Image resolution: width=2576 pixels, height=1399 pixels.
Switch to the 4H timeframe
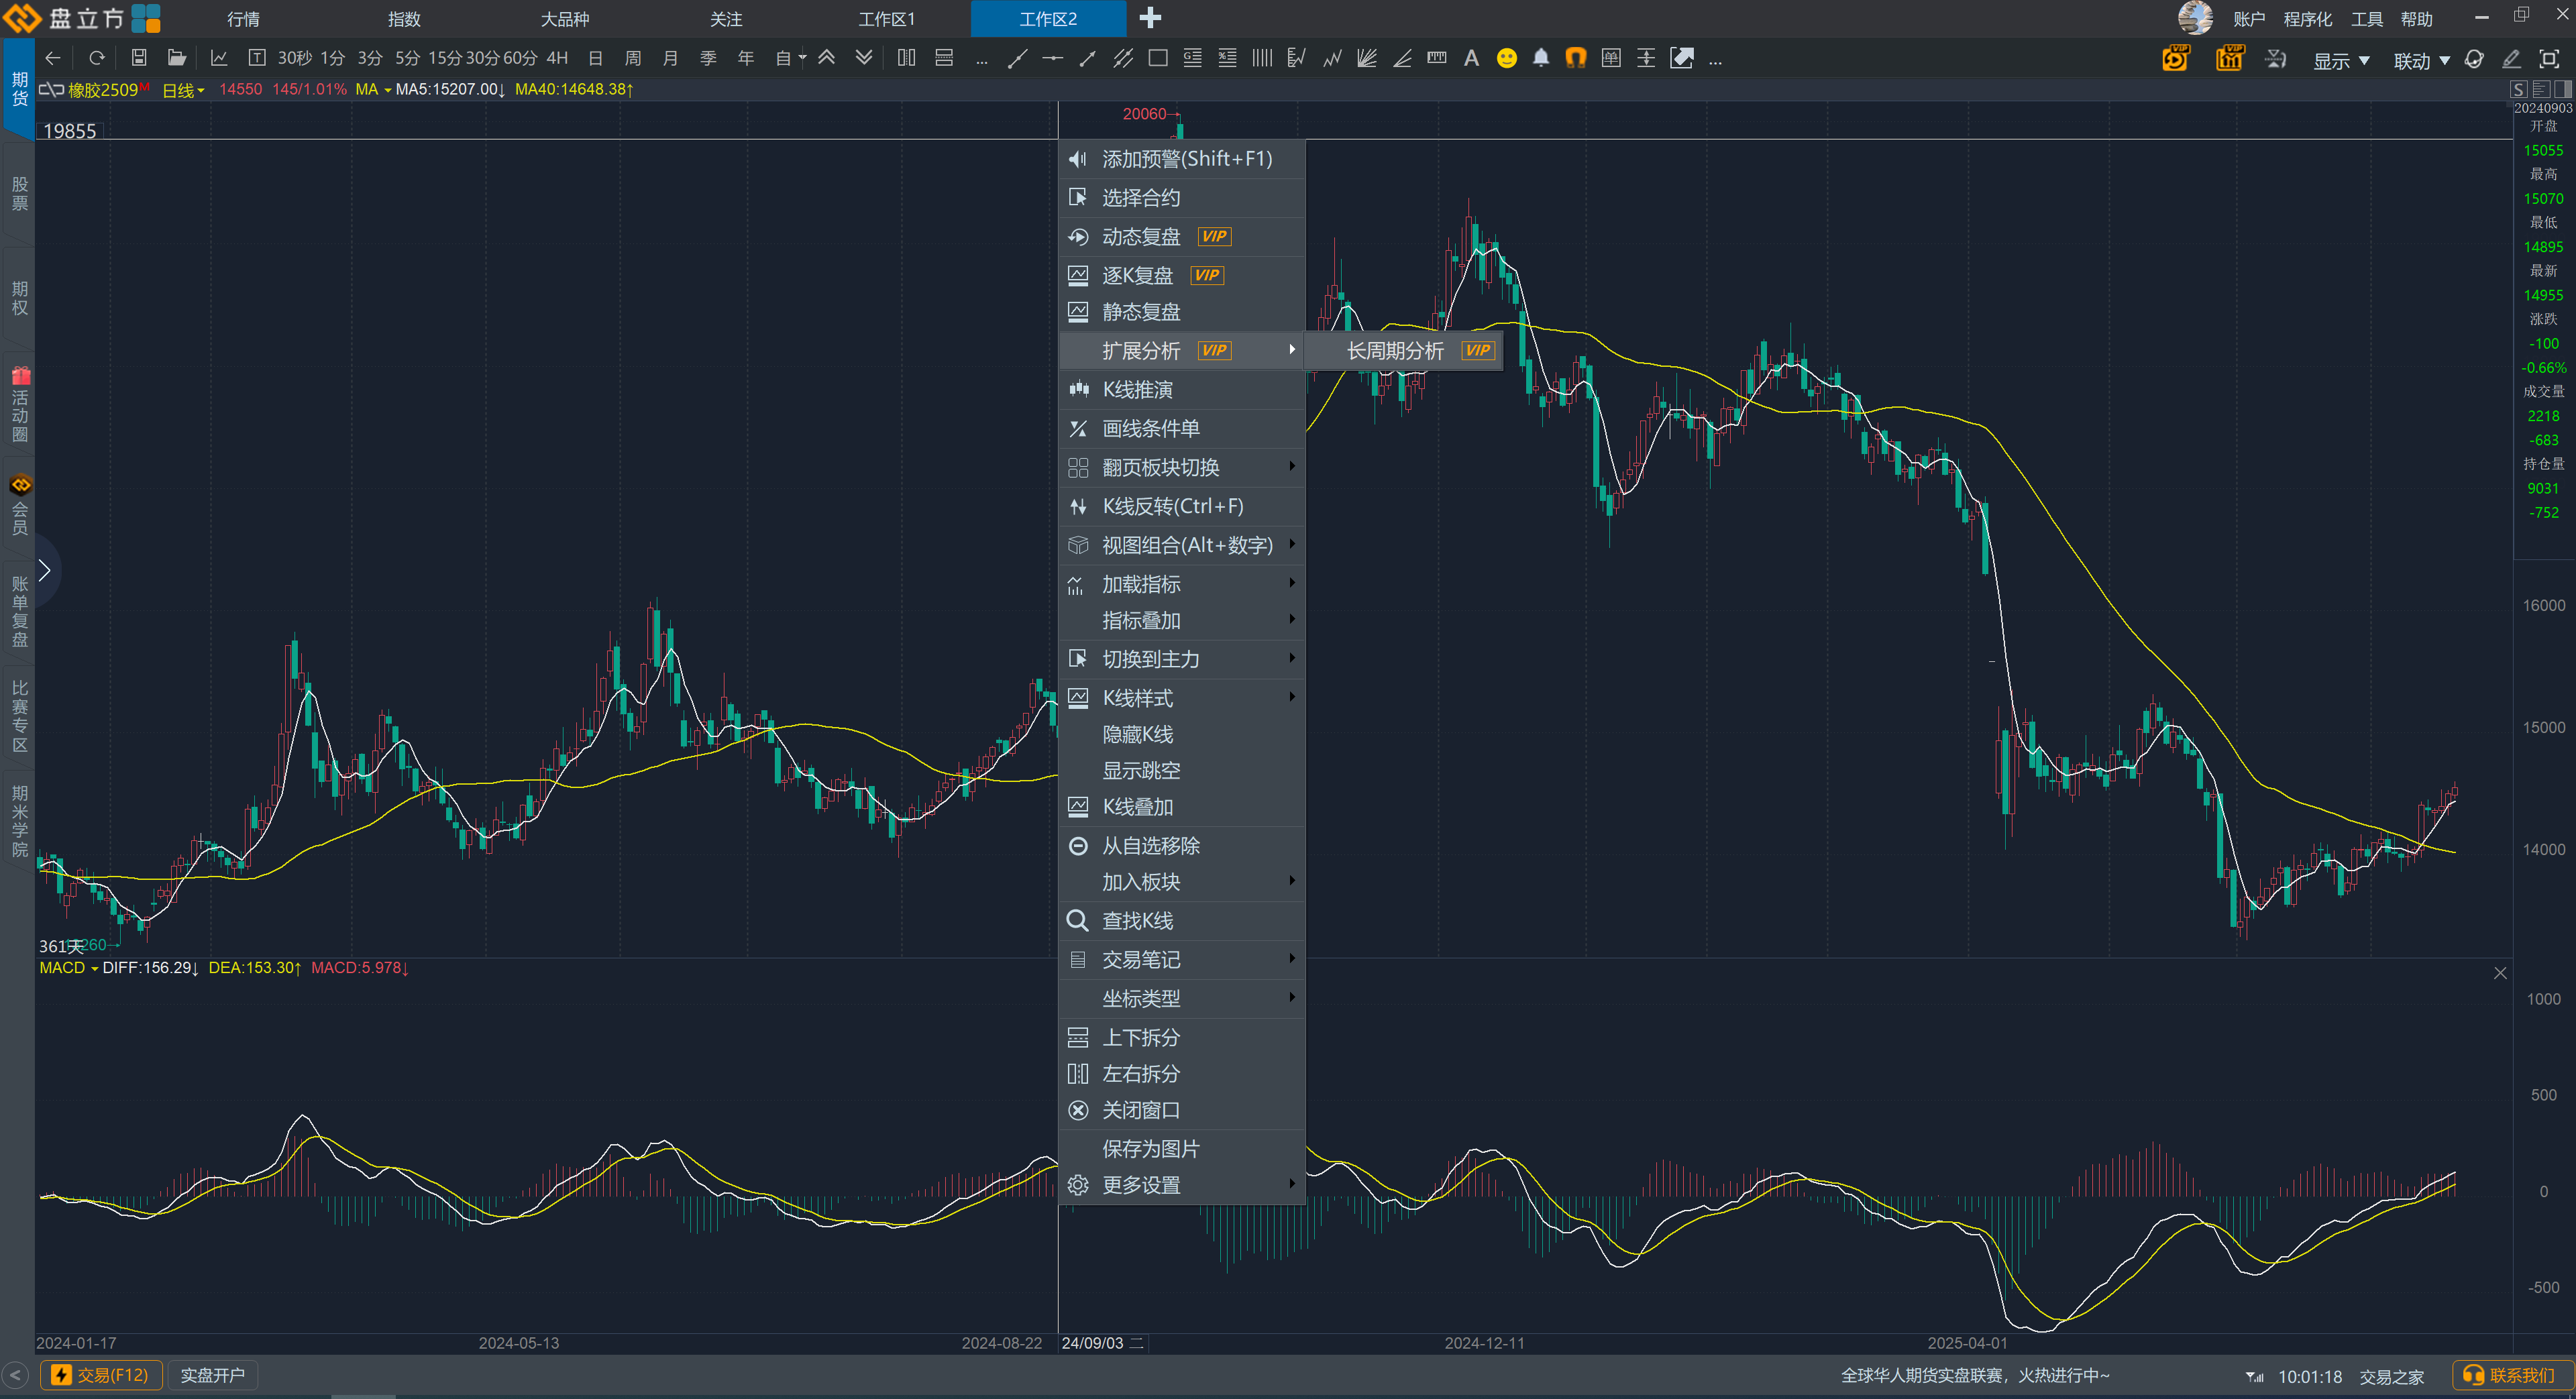(557, 58)
